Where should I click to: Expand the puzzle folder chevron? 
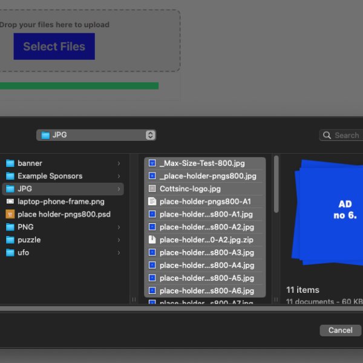[119, 240]
